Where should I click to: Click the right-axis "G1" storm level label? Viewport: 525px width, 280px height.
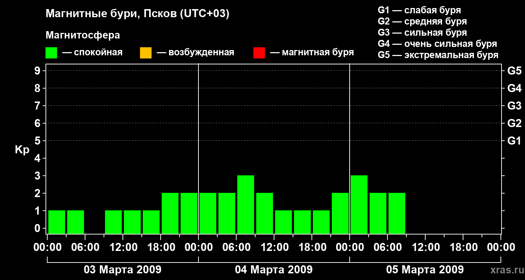514,141
